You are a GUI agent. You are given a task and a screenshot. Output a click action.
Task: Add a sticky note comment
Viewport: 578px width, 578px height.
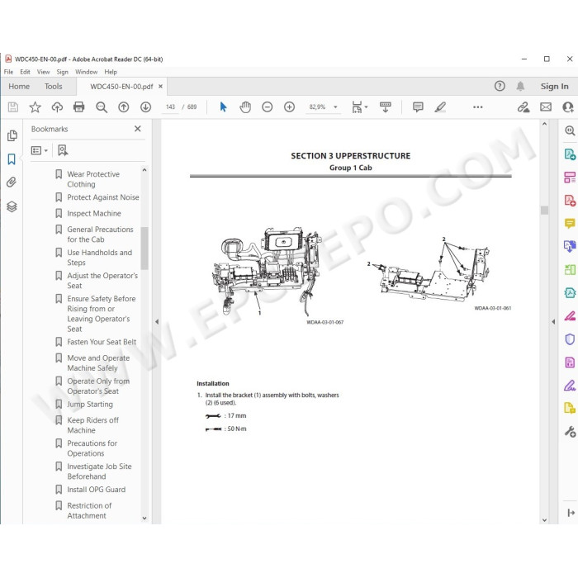tap(418, 107)
